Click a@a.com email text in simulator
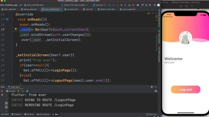 169,62
